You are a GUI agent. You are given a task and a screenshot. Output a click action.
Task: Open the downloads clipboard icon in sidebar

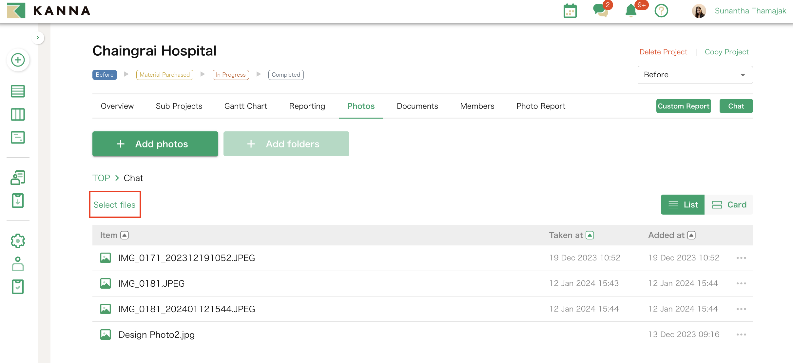tap(18, 200)
